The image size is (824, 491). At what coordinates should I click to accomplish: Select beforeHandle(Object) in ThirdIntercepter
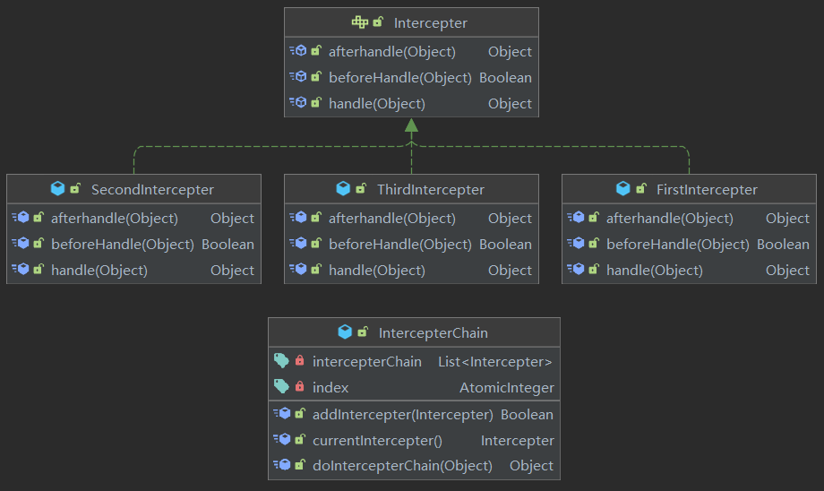400,245
